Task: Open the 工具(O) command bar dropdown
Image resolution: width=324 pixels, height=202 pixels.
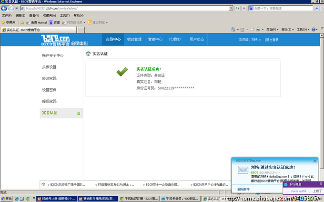Action: [303, 30]
